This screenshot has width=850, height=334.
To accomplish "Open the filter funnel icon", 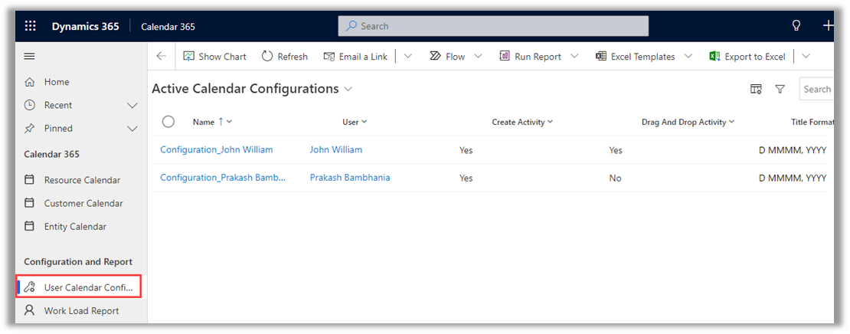I will point(780,89).
